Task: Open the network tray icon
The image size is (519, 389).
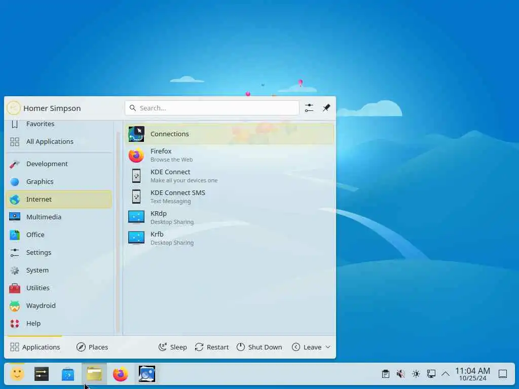Action: [431, 374]
